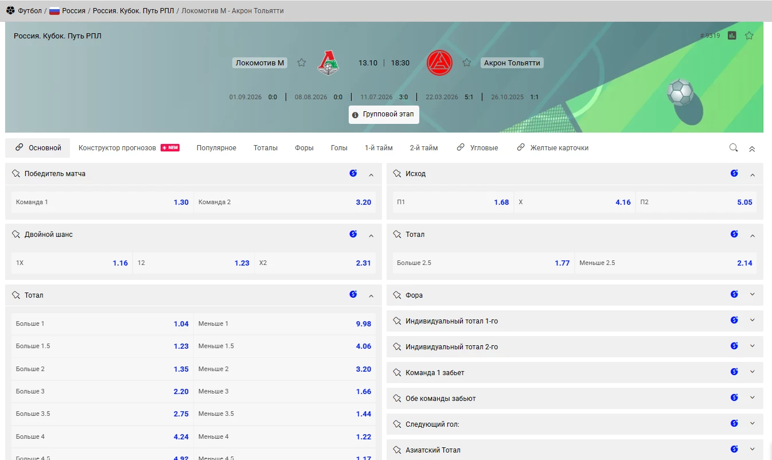Pin the Азиатский Тотал market
Screen dimensions: 772x460
pyautogui.click(x=397, y=450)
